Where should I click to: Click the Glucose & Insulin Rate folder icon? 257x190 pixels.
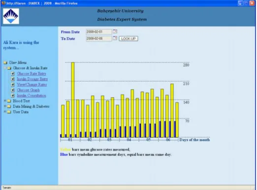[x=9, y=68]
